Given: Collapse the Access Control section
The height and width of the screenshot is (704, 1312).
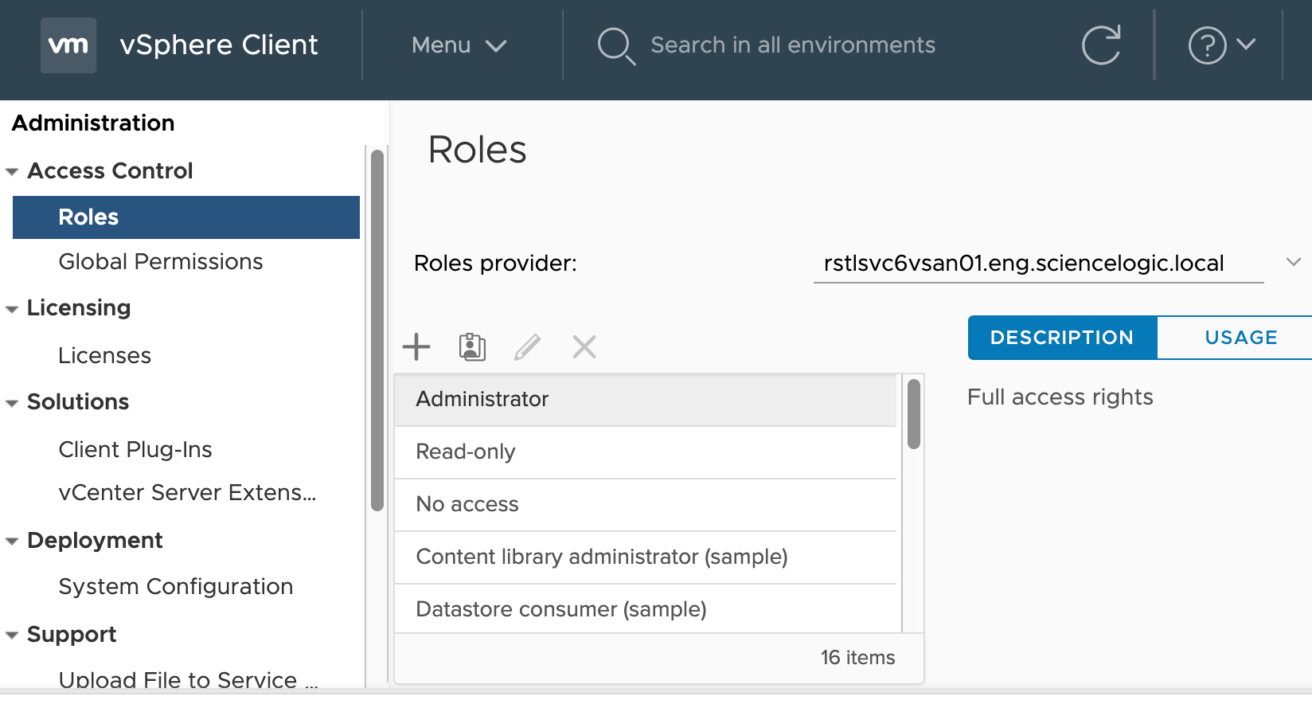Looking at the screenshot, I should pos(12,172).
